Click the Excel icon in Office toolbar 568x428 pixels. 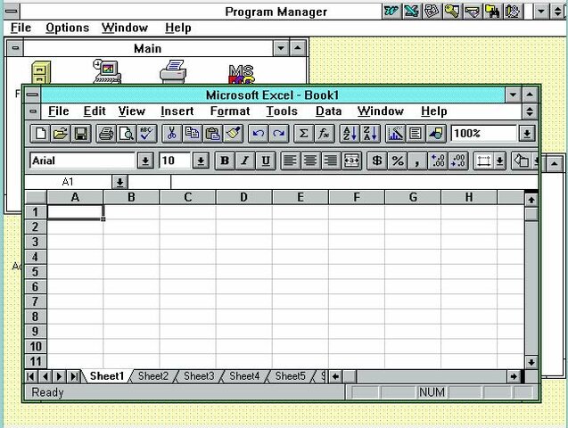pos(412,12)
